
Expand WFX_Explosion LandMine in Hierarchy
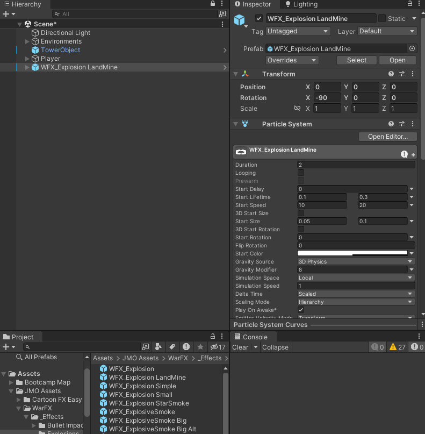(x=27, y=67)
